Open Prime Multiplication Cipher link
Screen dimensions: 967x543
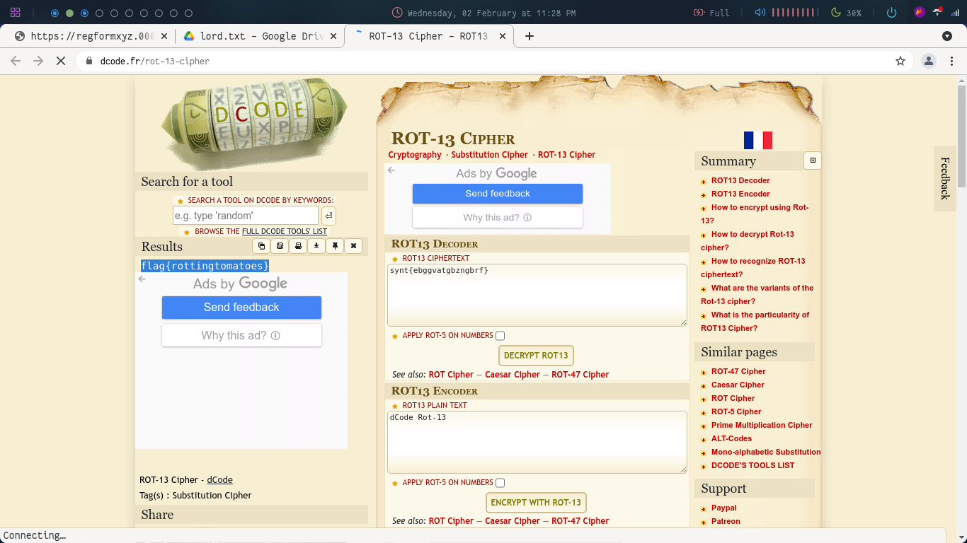coord(762,425)
